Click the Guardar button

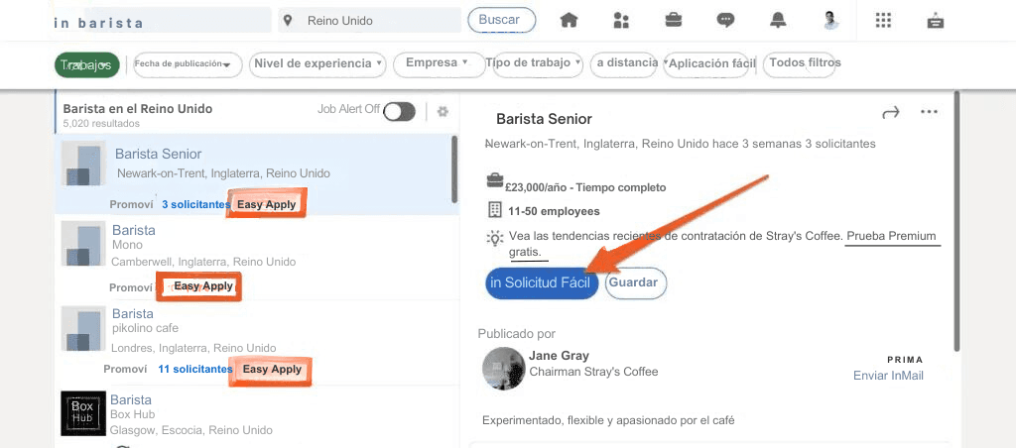point(636,282)
